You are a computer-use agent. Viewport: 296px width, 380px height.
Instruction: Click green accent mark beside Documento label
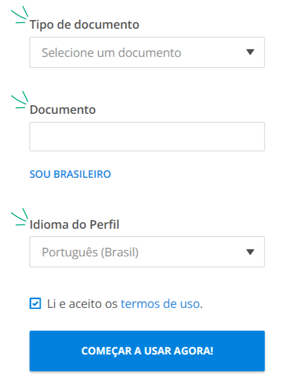coord(20,100)
